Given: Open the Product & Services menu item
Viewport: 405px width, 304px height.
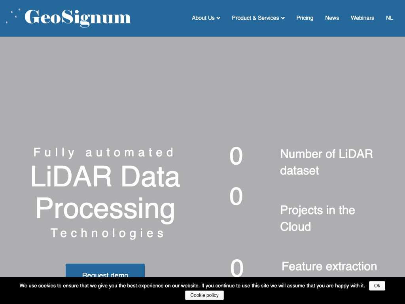Looking at the screenshot, I should 255,18.
